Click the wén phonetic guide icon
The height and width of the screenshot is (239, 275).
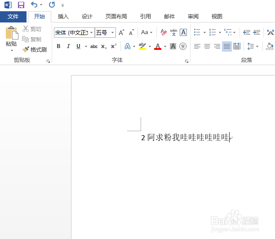[173, 32]
